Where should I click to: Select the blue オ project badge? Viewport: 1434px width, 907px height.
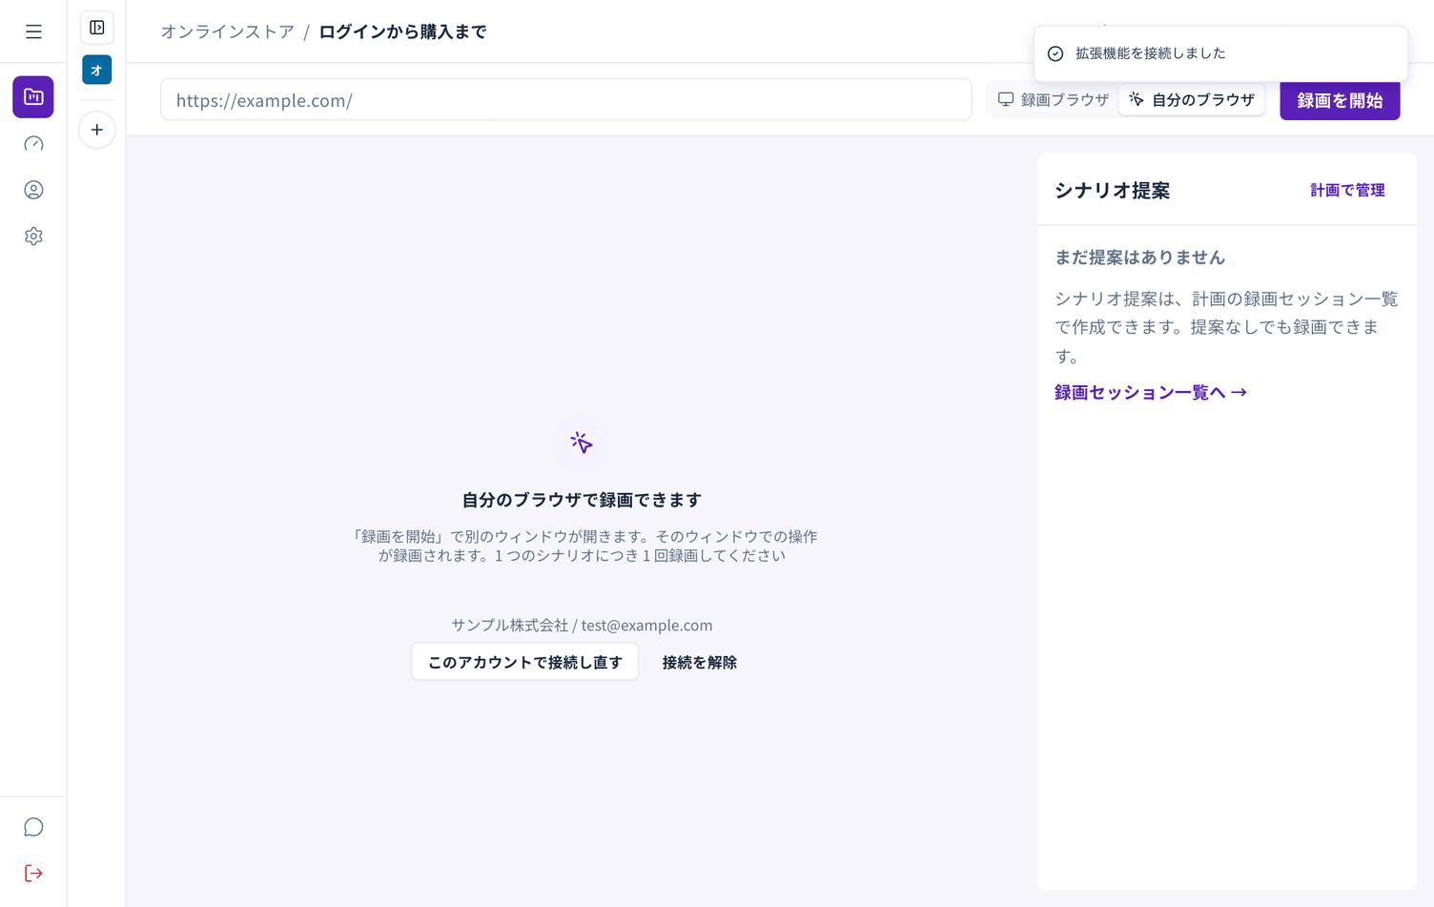click(x=97, y=70)
